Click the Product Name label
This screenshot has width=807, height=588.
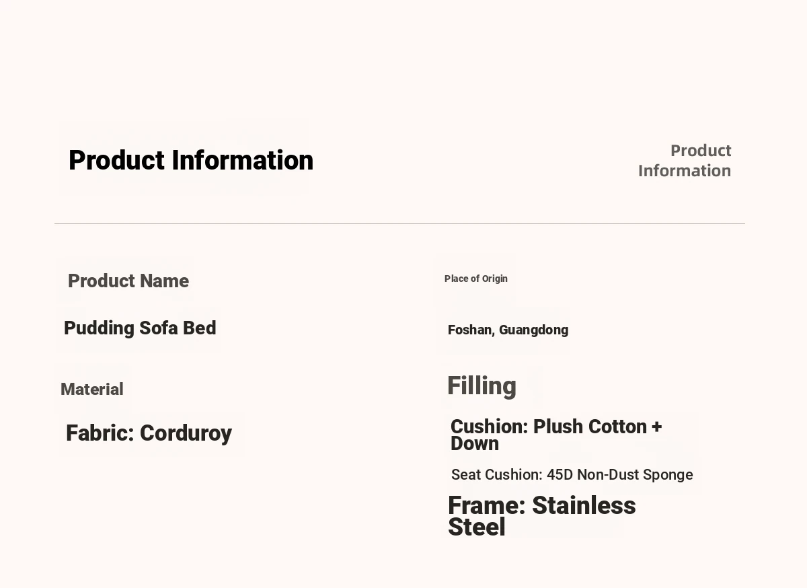pyautogui.click(x=128, y=281)
